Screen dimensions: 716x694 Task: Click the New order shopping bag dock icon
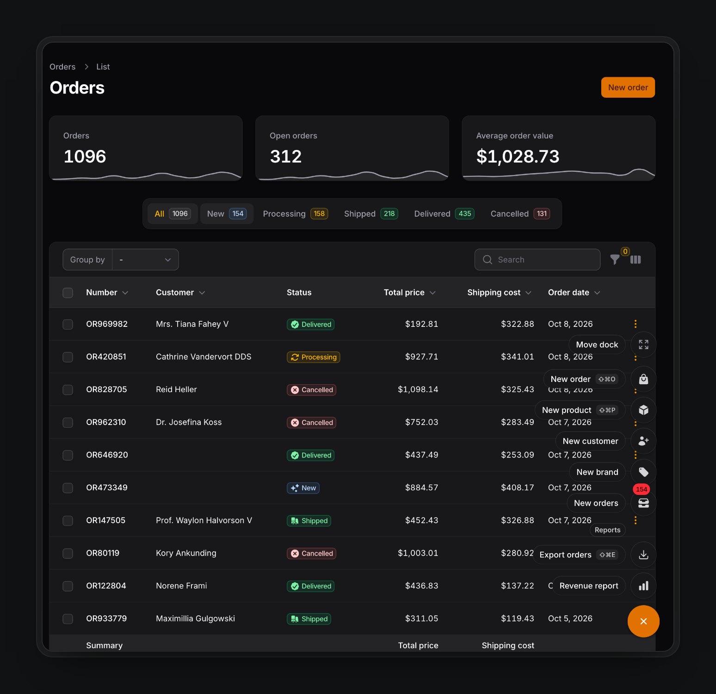point(643,379)
